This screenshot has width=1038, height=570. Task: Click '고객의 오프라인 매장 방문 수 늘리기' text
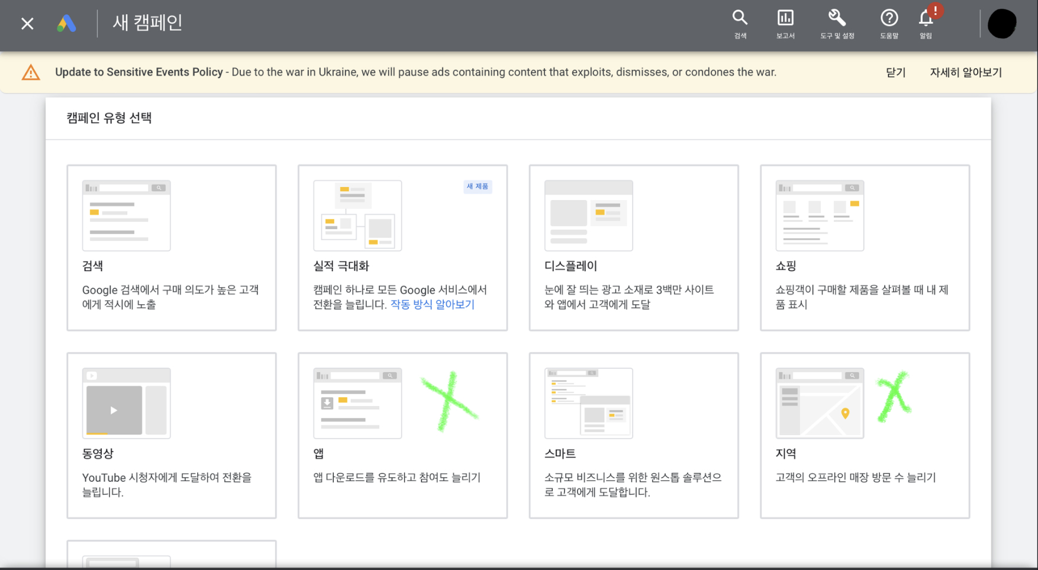tap(856, 478)
